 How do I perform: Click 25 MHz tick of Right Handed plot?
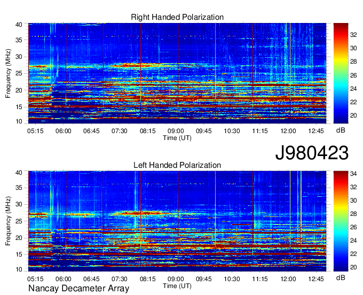pos(19,73)
